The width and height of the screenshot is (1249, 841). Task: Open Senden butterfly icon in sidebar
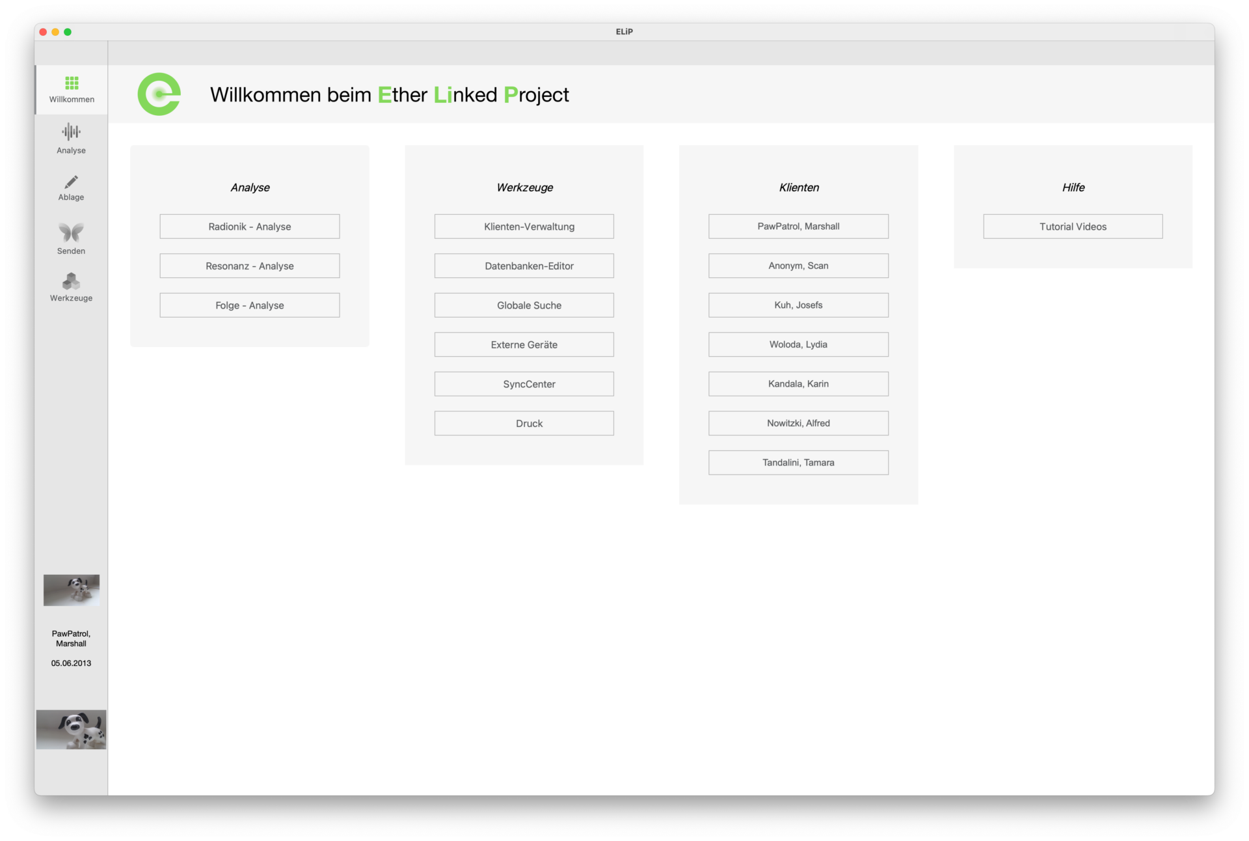(72, 232)
